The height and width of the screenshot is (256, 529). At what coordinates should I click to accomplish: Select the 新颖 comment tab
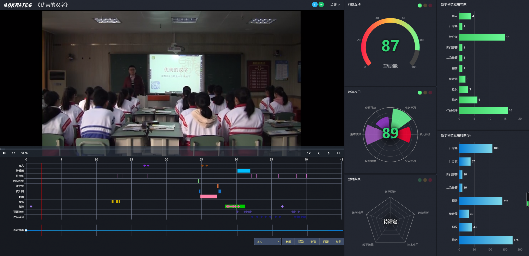coord(288,242)
